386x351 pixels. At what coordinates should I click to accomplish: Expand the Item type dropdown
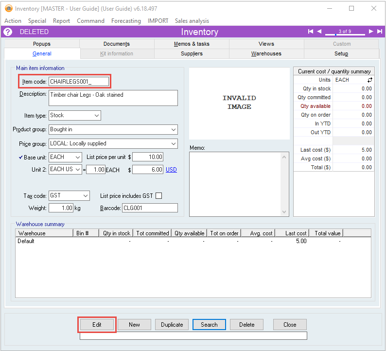pos(96,116)
